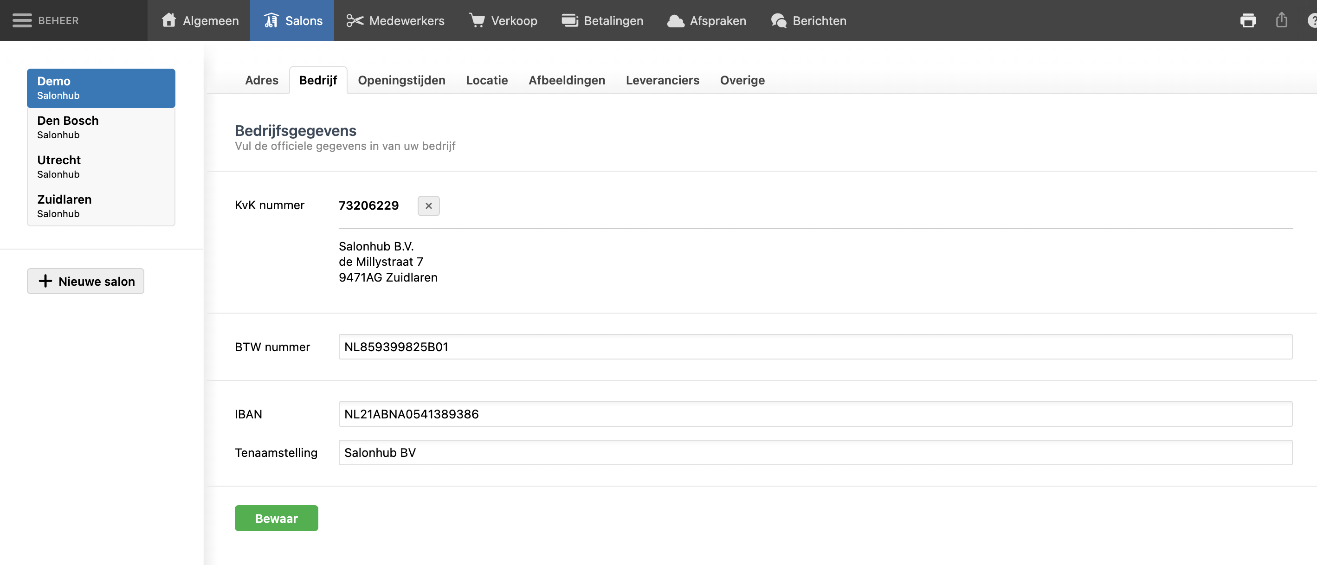Clear the KvK nummer with the X button

[x=428, y=206]
